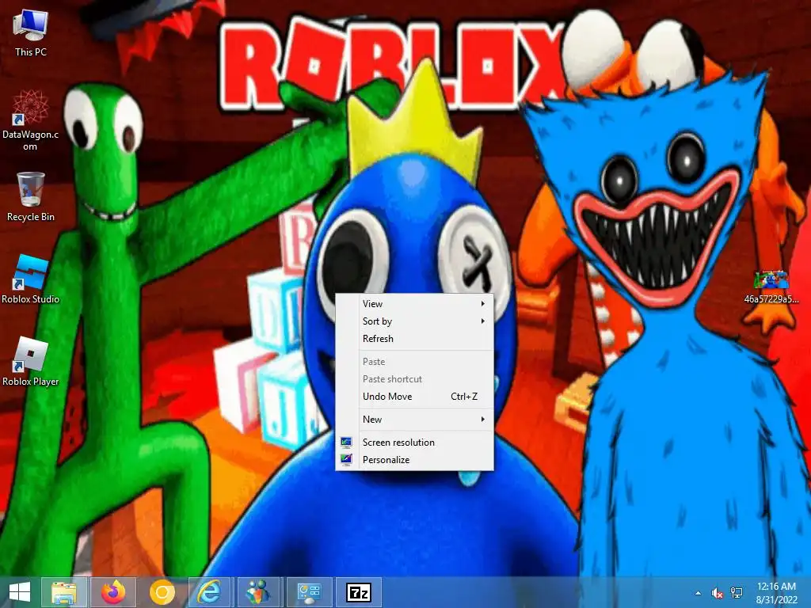The height and width of the screenshot is (608, 811).
Task: Open the Control Panel taskbar icon
Action: click(310, 592)
